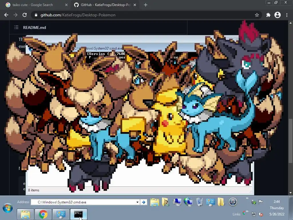
Task: Open the Control Panel taskbar button
Action: click(x=61, y=214)
